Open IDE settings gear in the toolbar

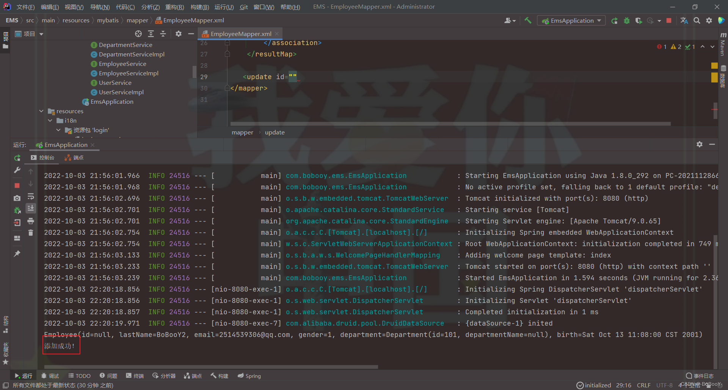coord(709,20)
